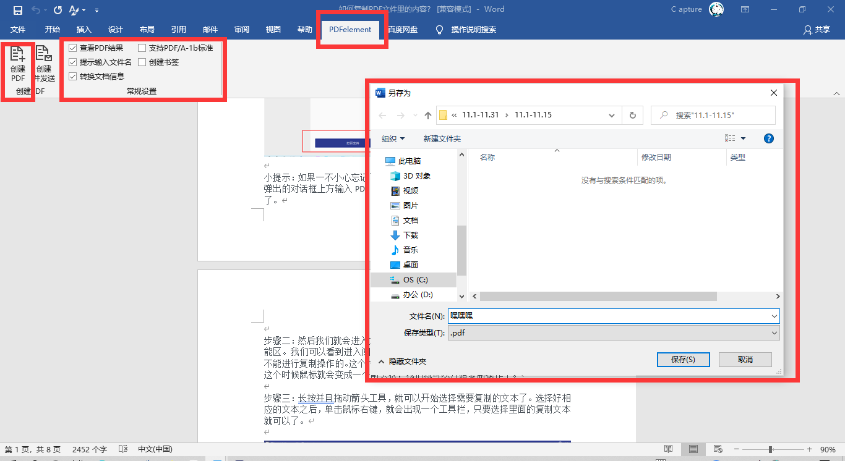Click the blue help icon in dialog

tap(769, 138)
